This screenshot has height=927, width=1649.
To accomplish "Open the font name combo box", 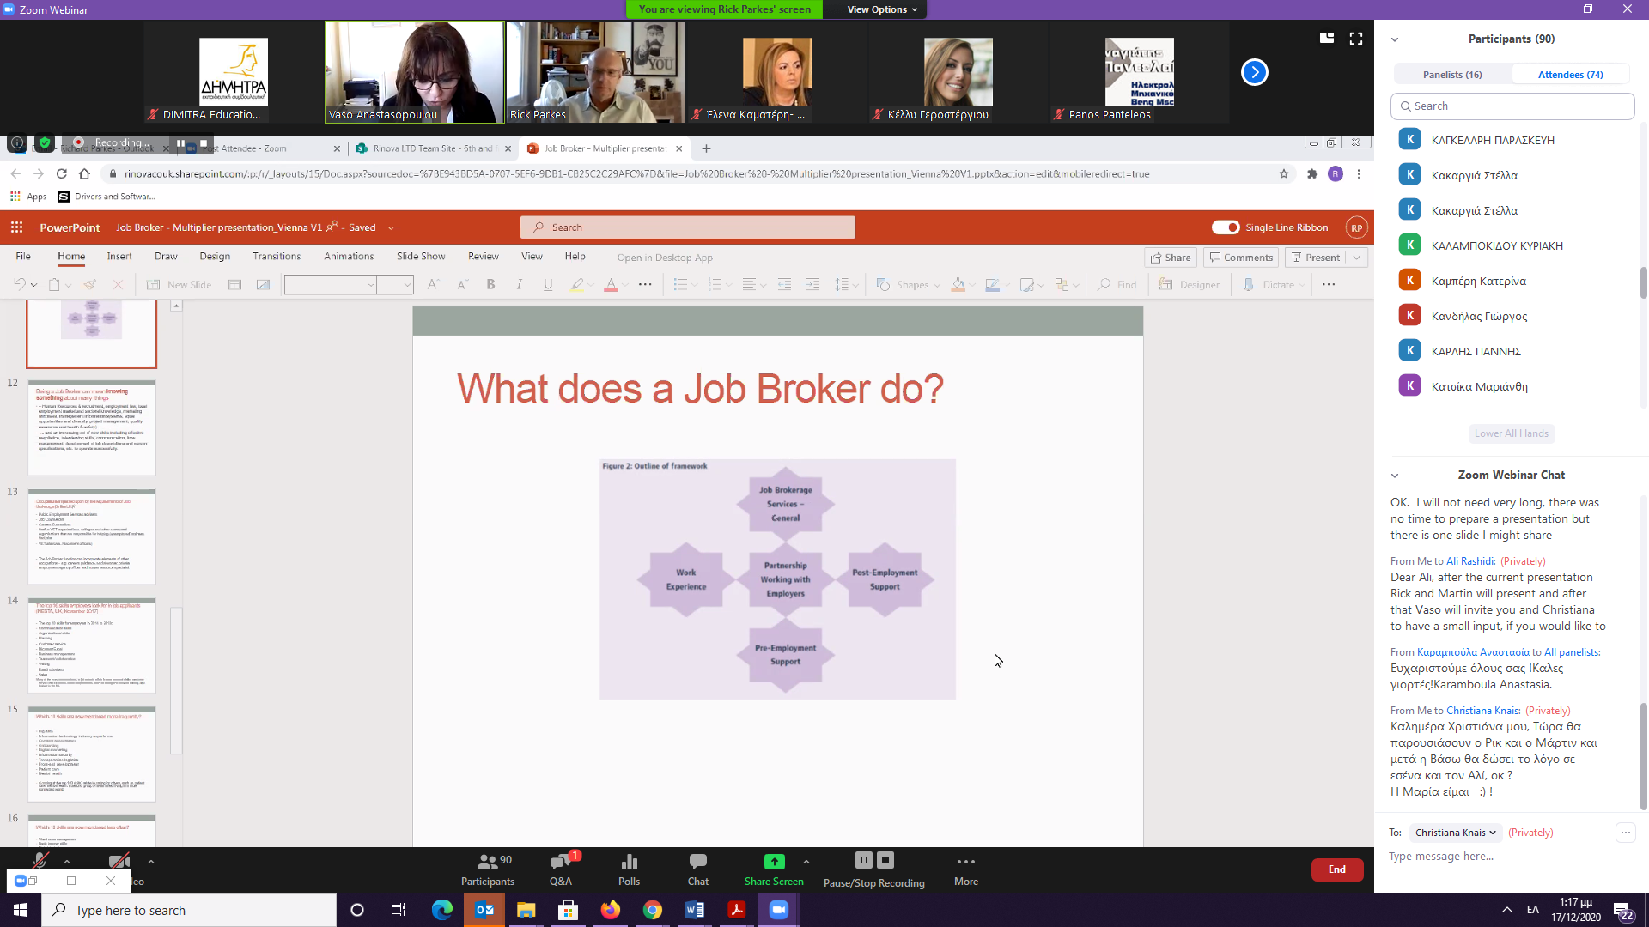I will pos(332,284).
